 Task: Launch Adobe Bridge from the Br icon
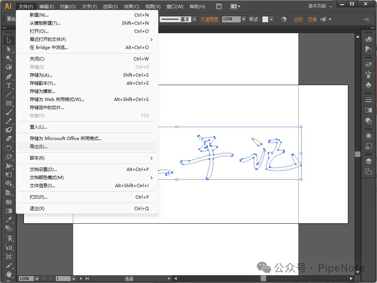click(x=219, y=7)
